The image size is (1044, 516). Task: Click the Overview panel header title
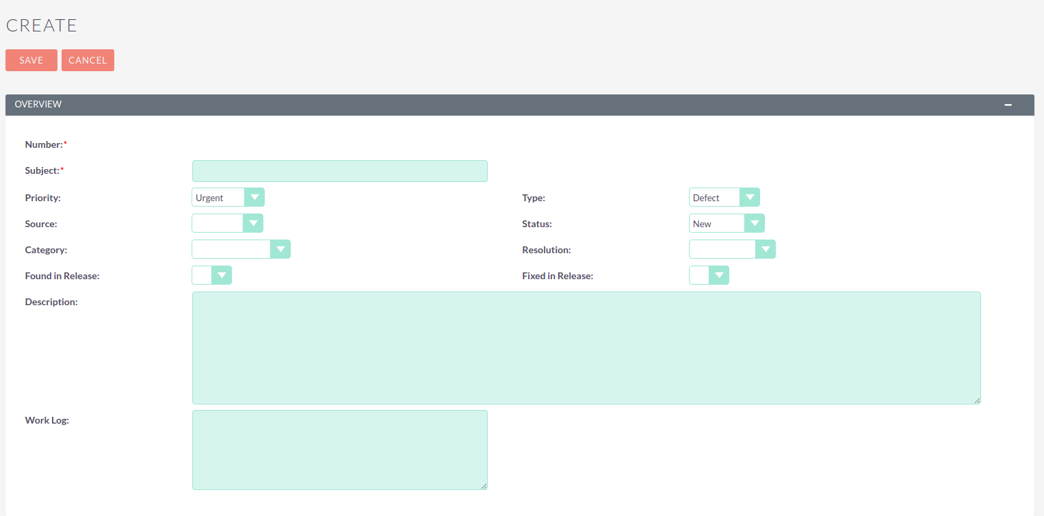pyautogui.click(x=38, y=105)
